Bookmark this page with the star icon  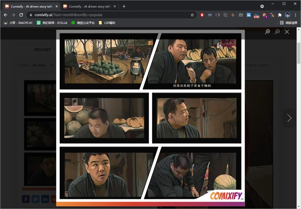pos(192,15)
